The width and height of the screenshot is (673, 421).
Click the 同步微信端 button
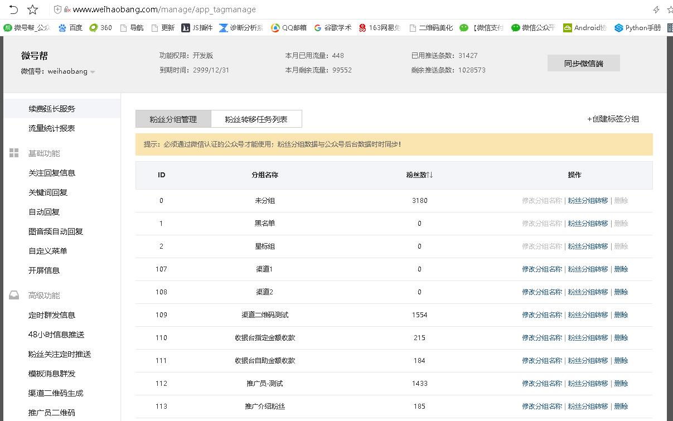583,64
